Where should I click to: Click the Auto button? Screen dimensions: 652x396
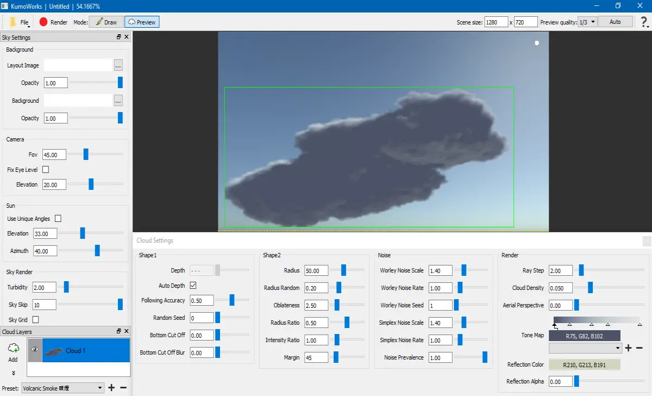point(615,22)
